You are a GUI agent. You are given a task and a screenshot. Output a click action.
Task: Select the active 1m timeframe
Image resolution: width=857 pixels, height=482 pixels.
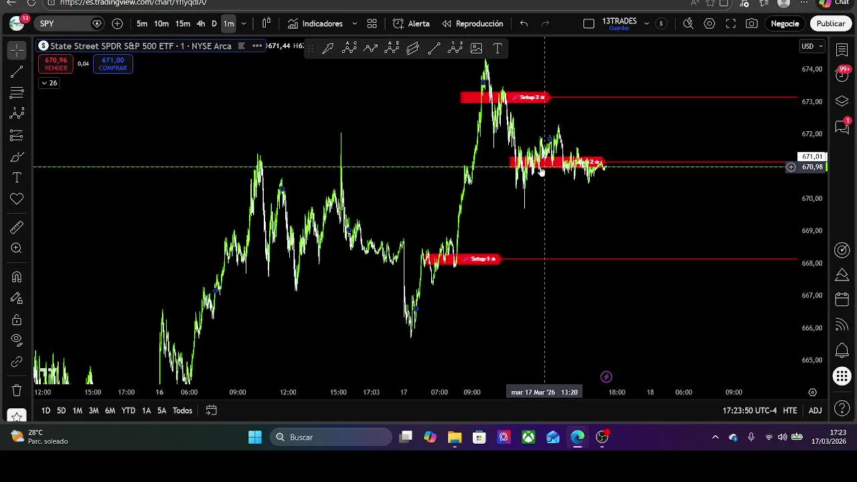(229, 23)
